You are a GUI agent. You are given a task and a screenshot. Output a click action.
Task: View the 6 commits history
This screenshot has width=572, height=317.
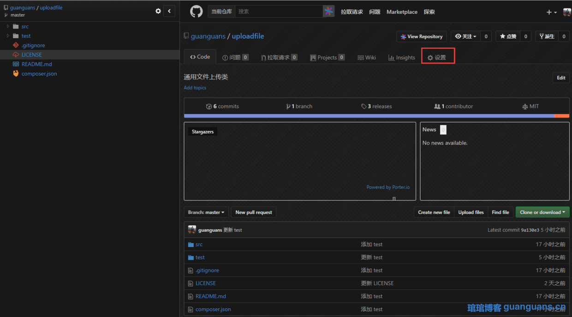coord(222,106)
